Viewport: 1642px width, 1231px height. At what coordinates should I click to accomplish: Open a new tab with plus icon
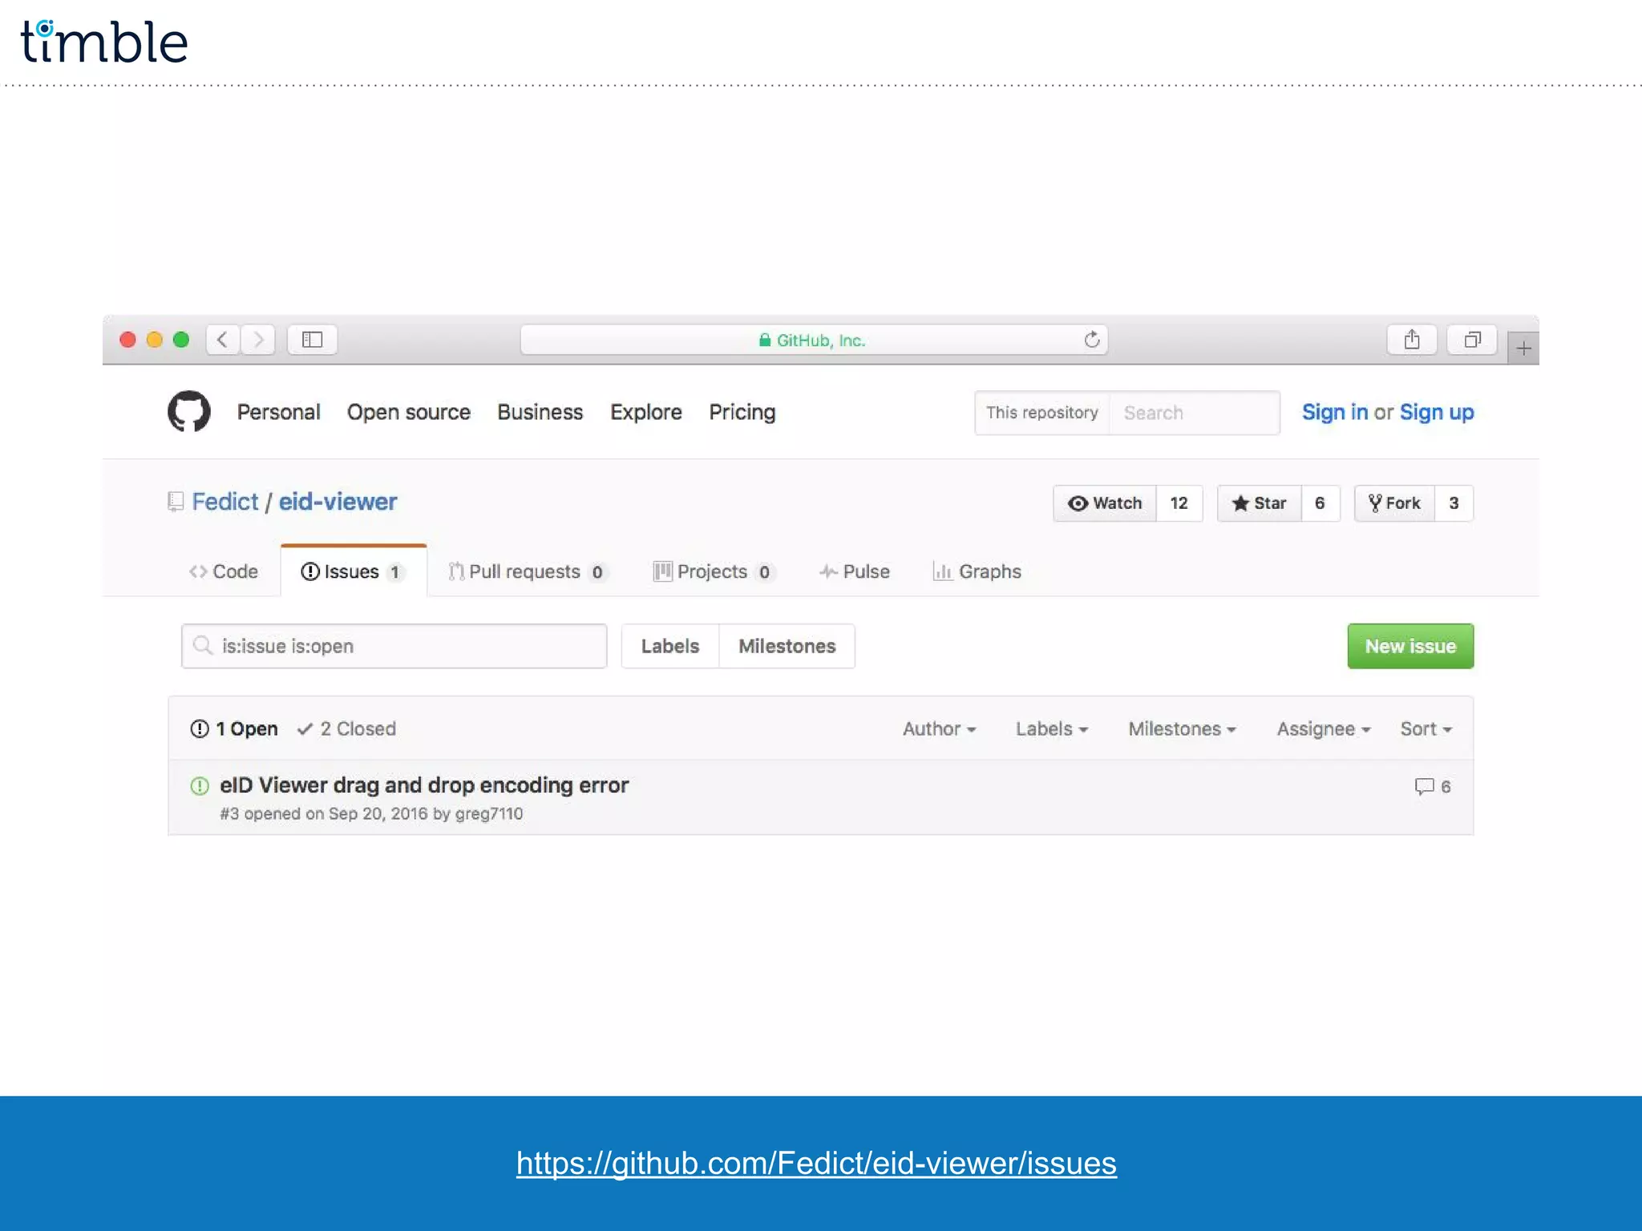pos(1523,349)
